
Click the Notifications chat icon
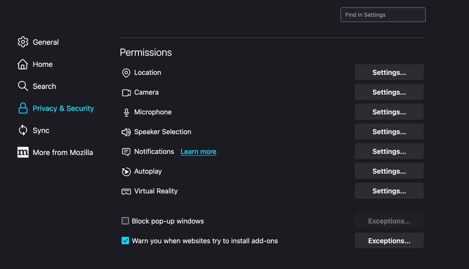point(126,152)
